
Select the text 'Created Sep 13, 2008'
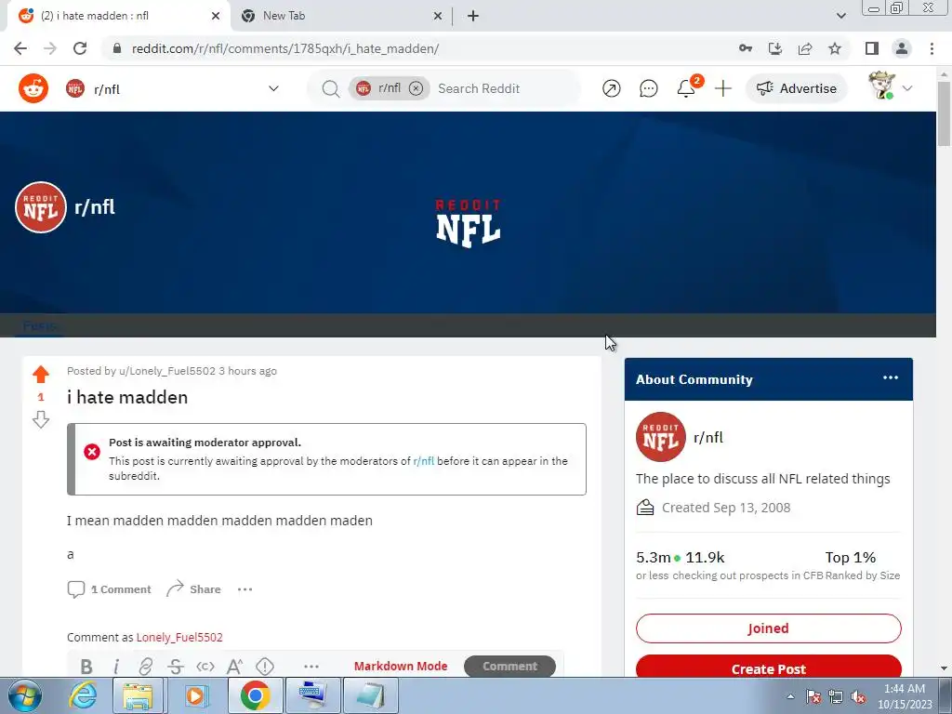tap(726, 508)
